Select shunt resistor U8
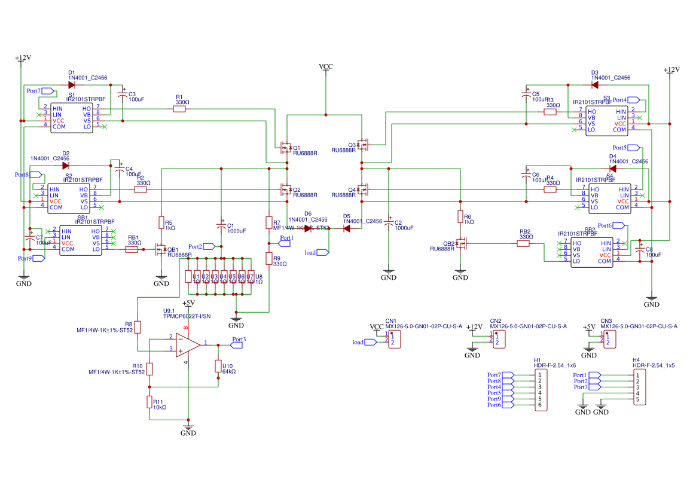 click(x=251, y=276)
